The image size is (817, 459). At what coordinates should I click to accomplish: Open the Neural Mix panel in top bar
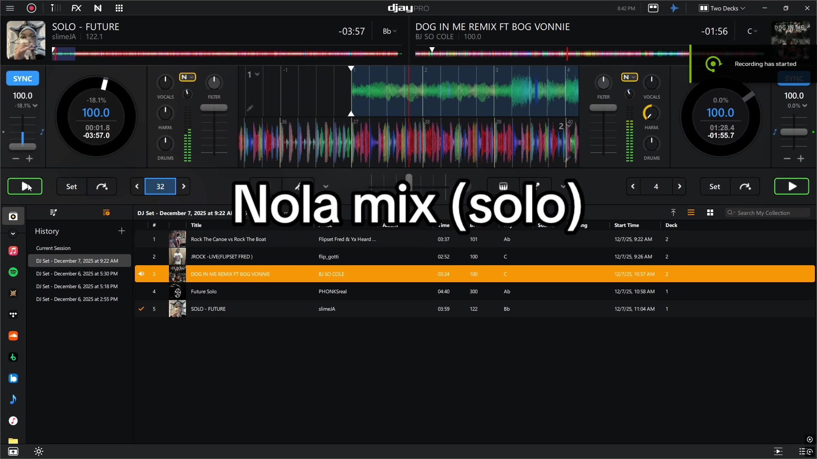[x=98, y=8]
